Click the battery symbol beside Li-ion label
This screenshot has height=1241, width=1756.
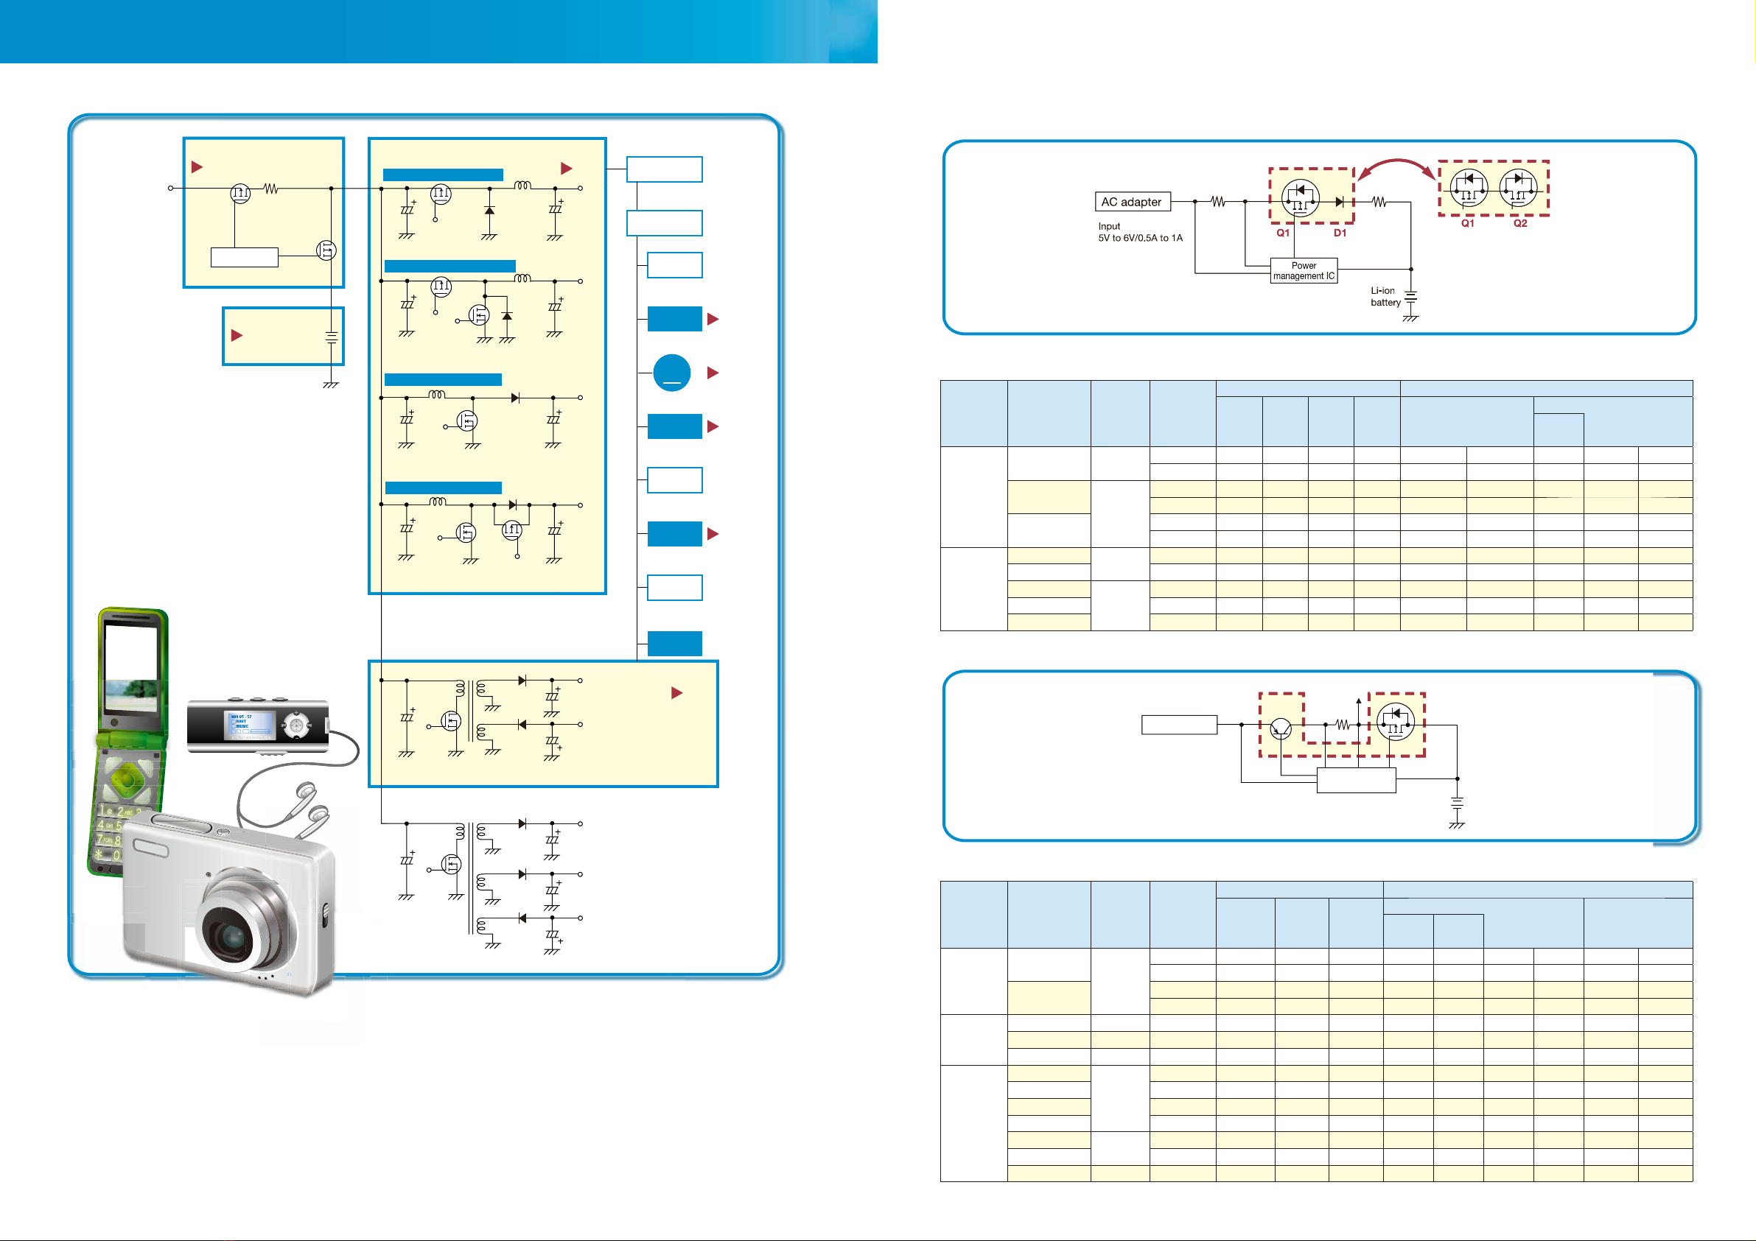click(1411, 297)
